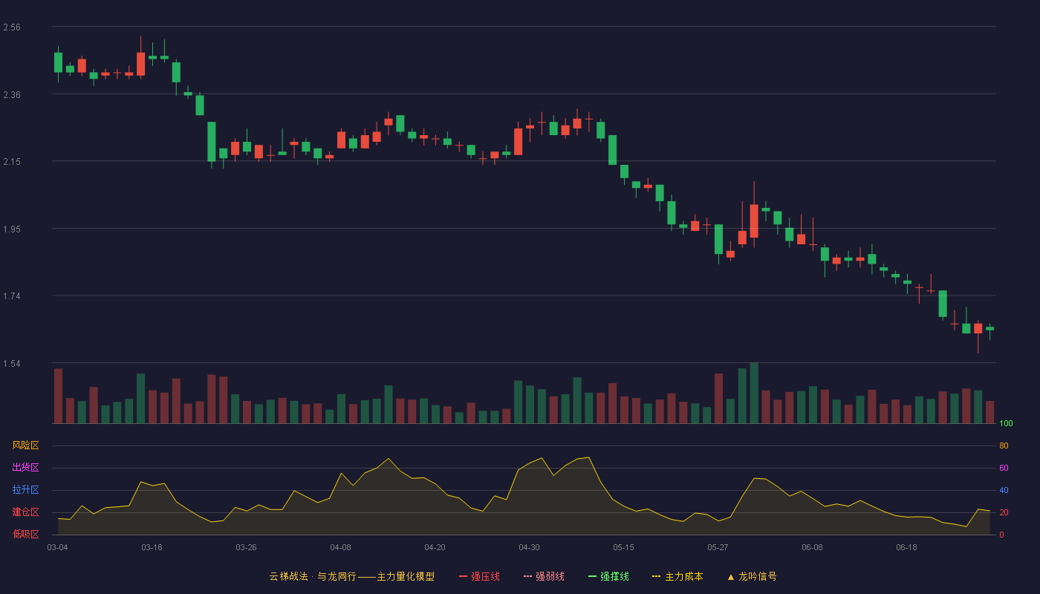Click the green 100 indicator scale value
The image size is (1040, 594).
[x=1006, y=424]
